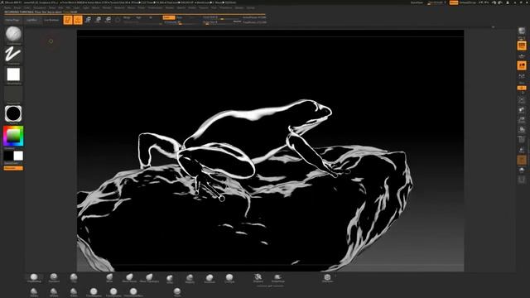The height and width of the screenshot is (298, 530).
Task: Select the third brush in bottom shelf's top row
Action: coord(74,278)
